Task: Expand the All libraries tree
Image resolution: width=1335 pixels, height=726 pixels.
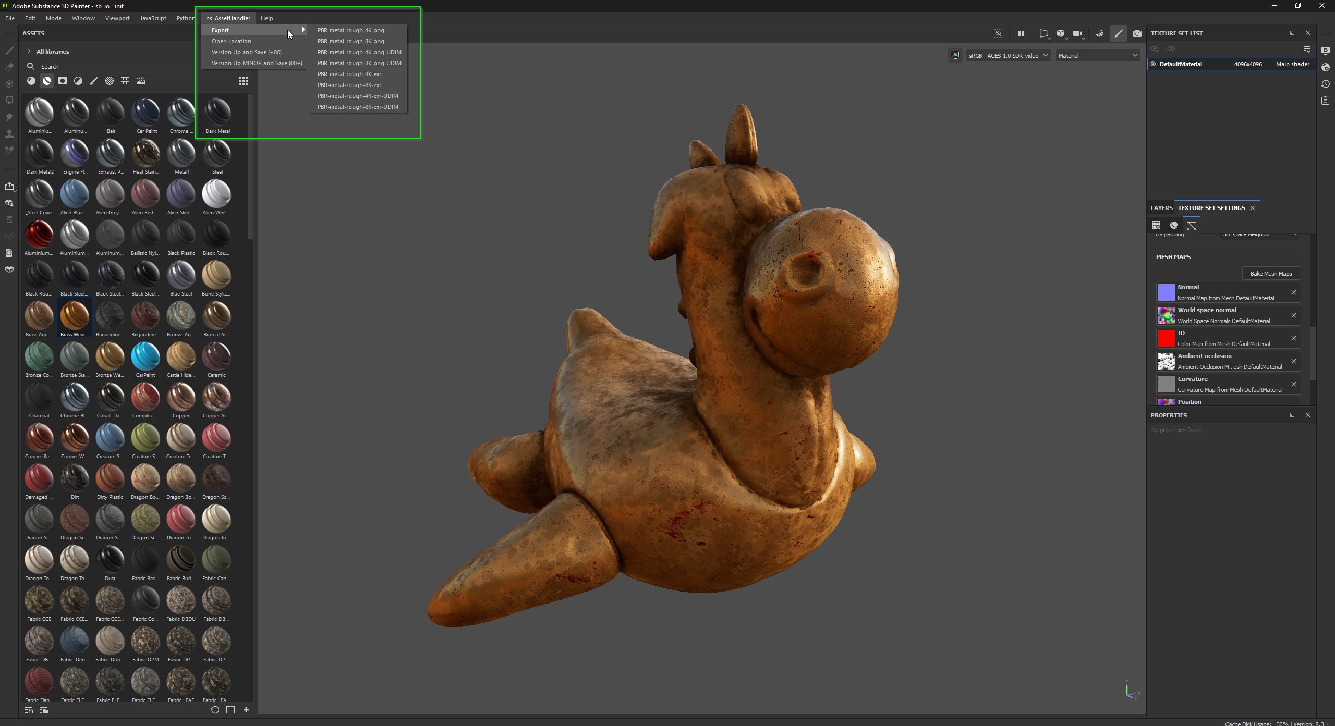Action: point(29,52)
